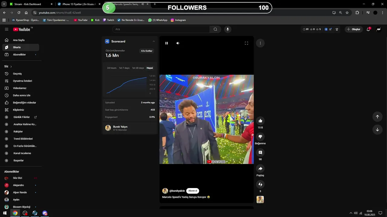Open Trend Bildirimleri
Screen dimensions: 387x217
(x=21, y=139)
